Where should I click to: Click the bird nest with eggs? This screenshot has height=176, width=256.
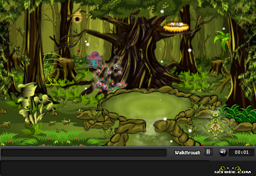pyautogui.click(x=176, y=27)
